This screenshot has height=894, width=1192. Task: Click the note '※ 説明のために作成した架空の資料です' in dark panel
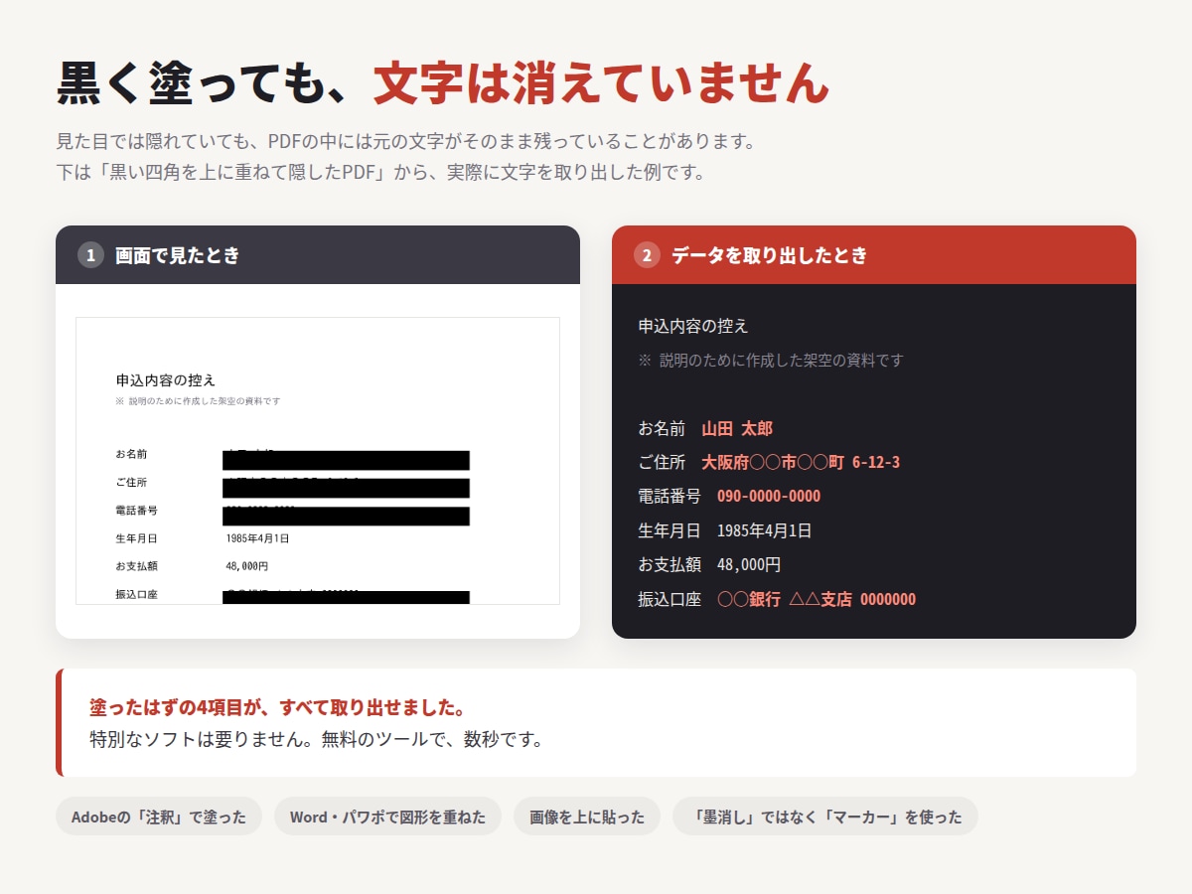pos(771,360)
